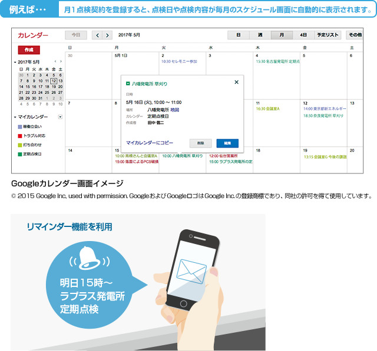Collapse the 2017年 5月 mini calendar
Viewport: 377px width, 351px height.
[x=15, y=62]
